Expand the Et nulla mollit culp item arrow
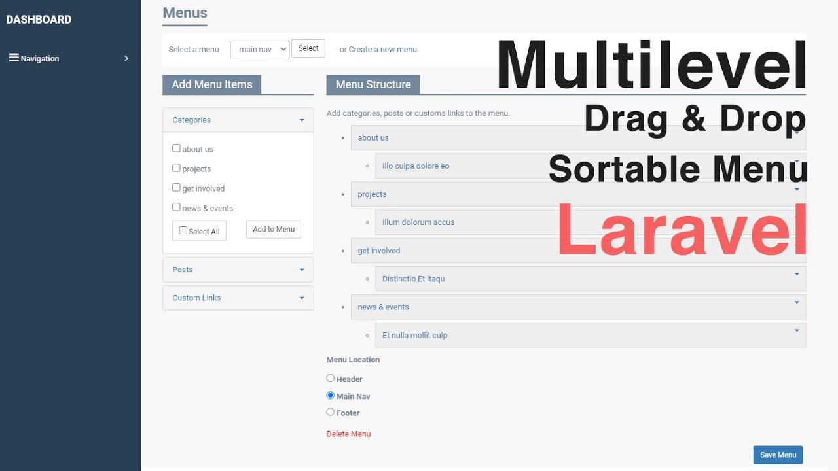Screen dimensions: 838x471 point(797,330)
